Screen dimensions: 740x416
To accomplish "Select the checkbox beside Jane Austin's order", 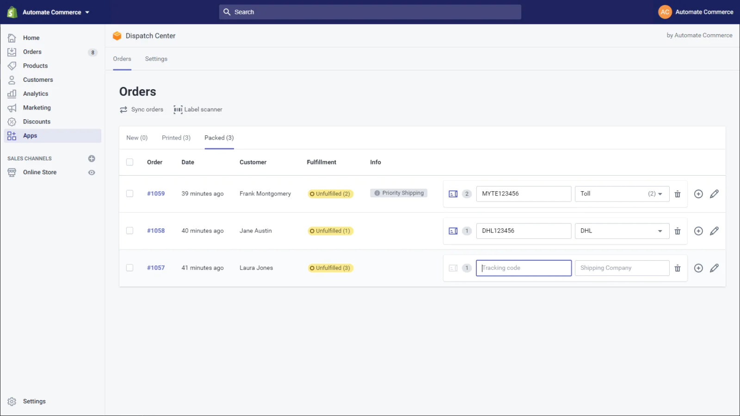I will (130, 231).
